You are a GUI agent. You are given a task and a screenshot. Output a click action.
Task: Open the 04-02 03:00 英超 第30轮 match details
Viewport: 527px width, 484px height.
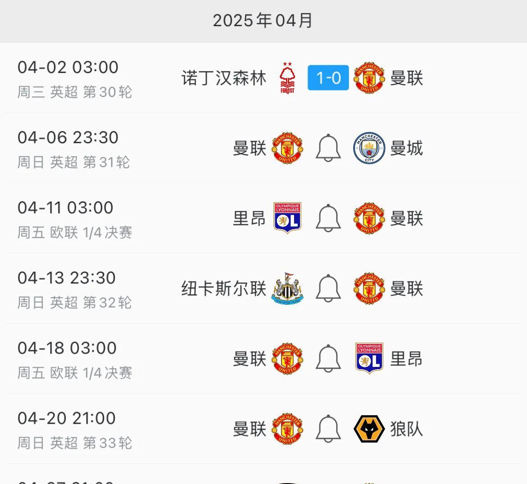[x=263, y=77]
